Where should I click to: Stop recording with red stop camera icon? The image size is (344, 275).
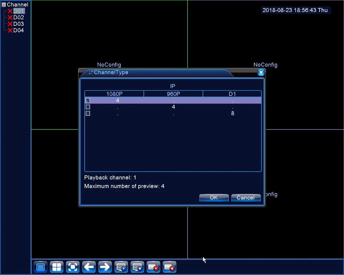[169, 267]
